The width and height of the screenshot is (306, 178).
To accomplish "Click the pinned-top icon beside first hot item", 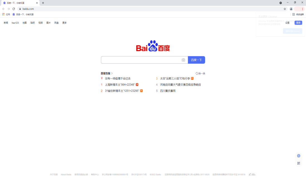I will tap(102, 78).
